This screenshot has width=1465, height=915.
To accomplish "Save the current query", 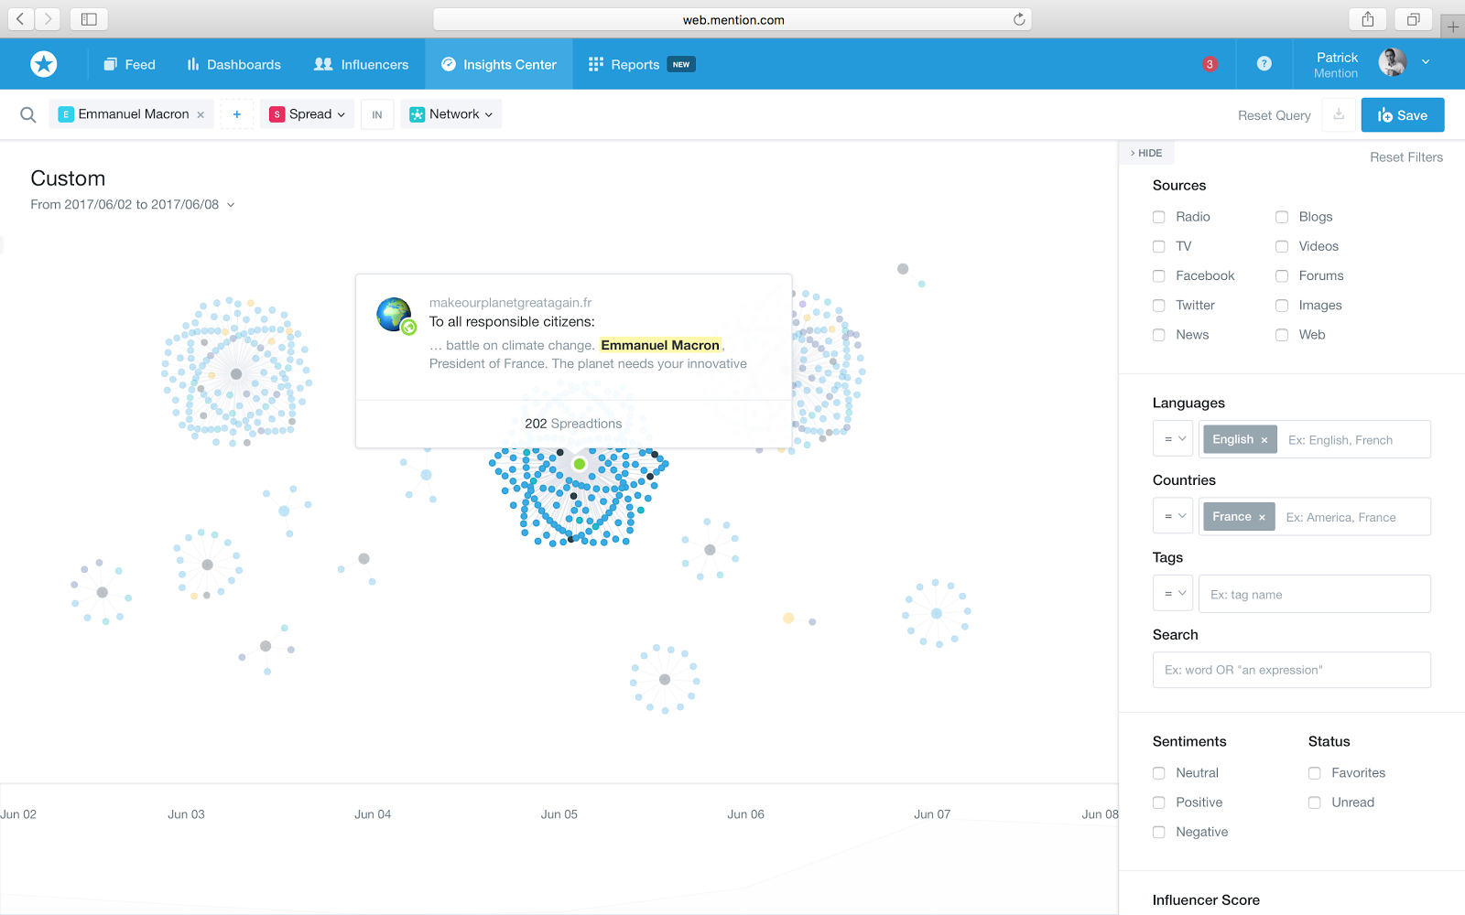I will point(1403,114).
